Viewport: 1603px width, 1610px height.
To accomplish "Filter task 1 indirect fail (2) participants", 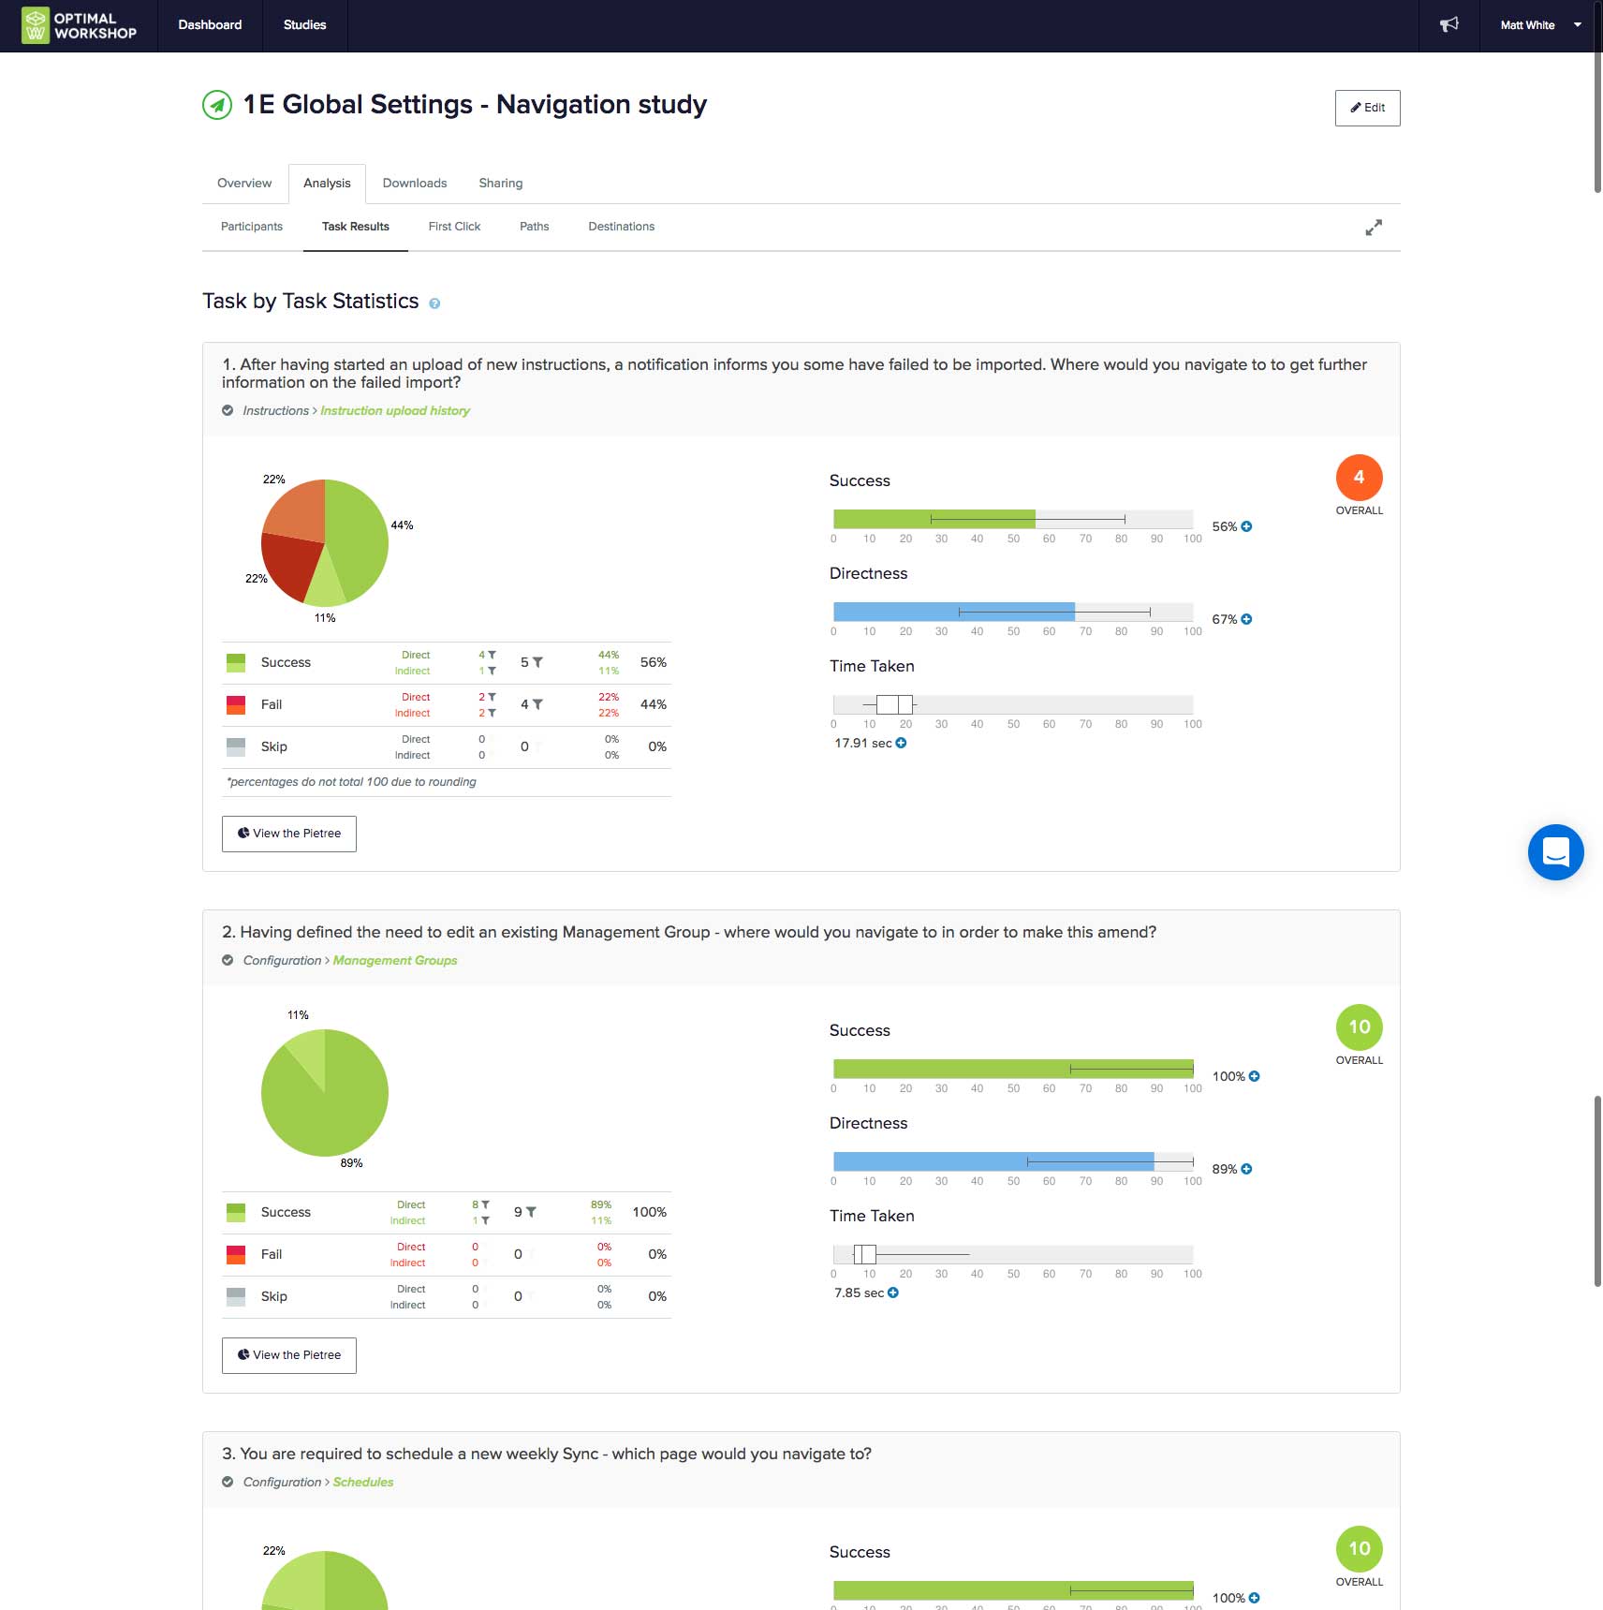I will tap(492, 714).
